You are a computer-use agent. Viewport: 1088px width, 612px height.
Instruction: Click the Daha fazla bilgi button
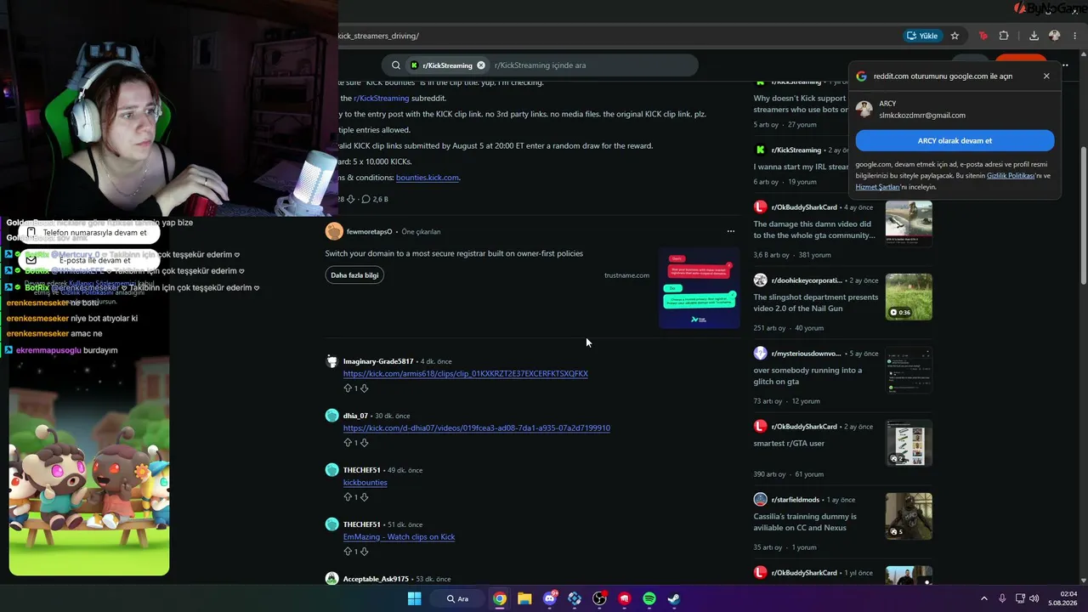coord(354,275)
